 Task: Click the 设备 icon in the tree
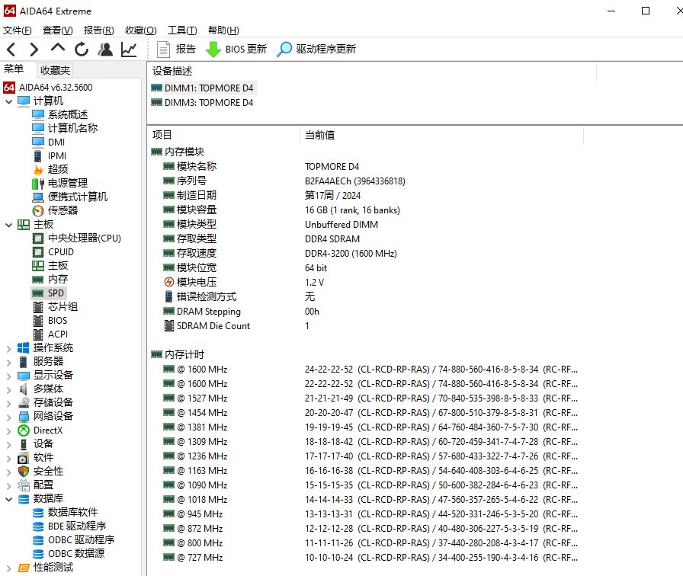[24, 444]
